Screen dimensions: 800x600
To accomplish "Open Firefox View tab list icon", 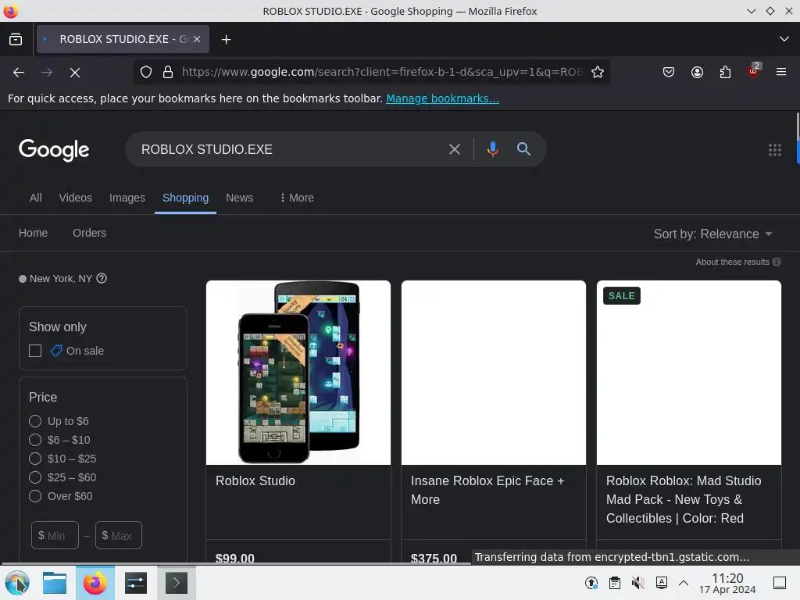I will click(x=16, y=39).
